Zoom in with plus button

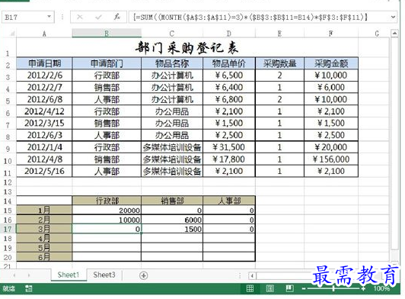(363, 288)
